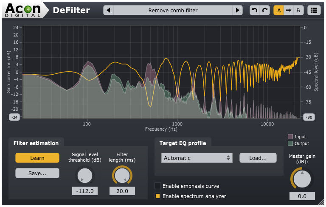
Task: Select comparison slot A
Action: coord(279,10)
